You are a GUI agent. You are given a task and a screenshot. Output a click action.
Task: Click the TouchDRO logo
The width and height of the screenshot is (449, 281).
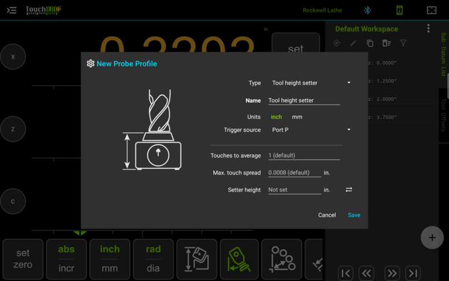click(44, 10)
